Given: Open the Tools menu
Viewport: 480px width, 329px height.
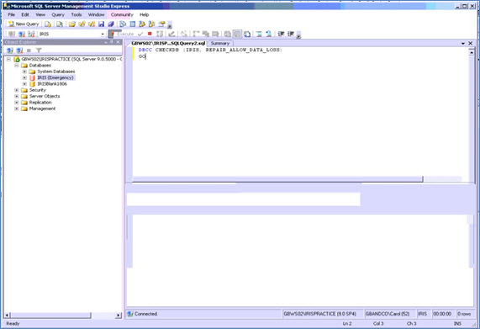Looking at the screenshot, I should tap(76, 14).
